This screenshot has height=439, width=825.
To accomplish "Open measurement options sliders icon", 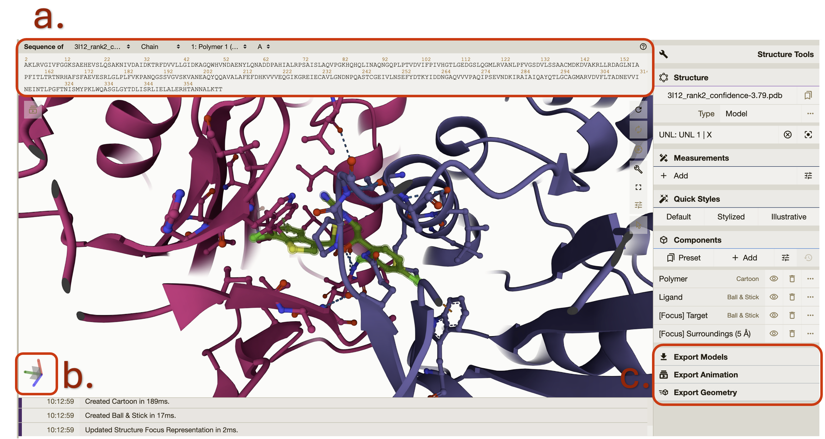I will (808, 176).
